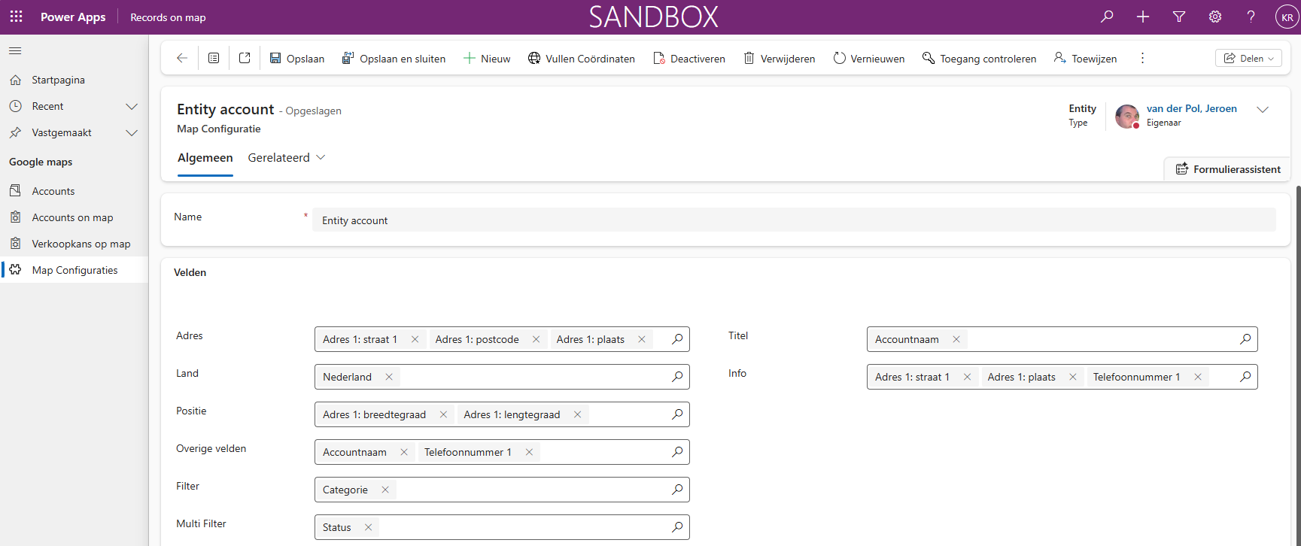
Task: Click Opslaan to save the record
Action: pos(297,58)
